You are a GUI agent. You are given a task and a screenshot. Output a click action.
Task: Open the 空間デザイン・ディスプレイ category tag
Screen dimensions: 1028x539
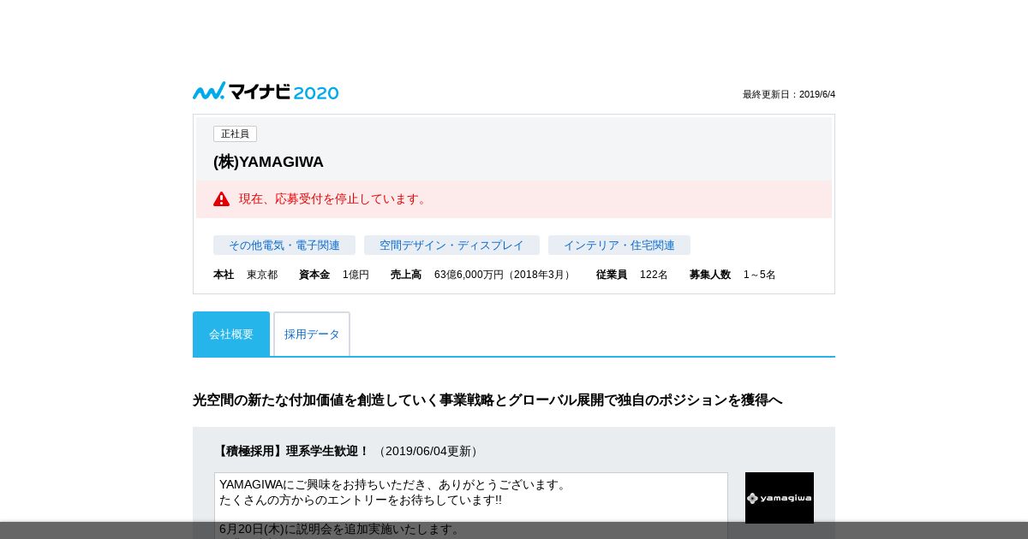[451, 245]
